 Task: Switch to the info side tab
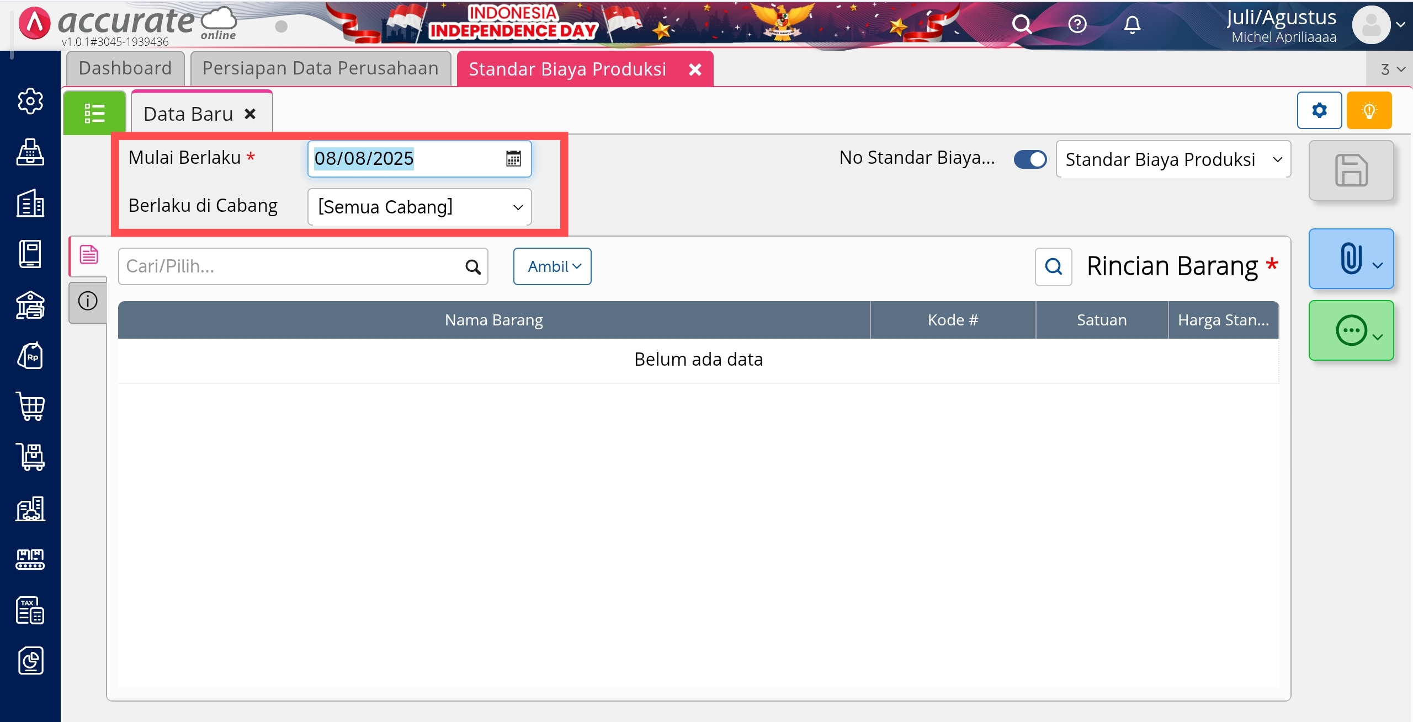[x=88, y=301]
